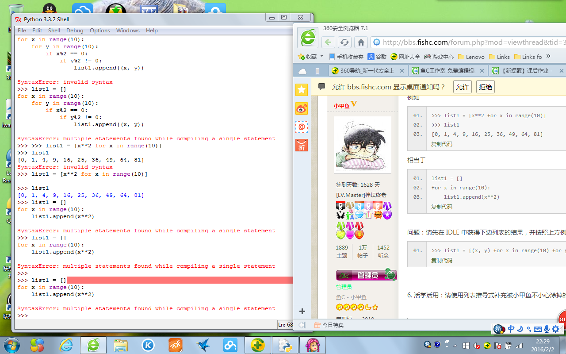Open the @ icon in browser sidebar
566x354 pixels.
(302, 127)
